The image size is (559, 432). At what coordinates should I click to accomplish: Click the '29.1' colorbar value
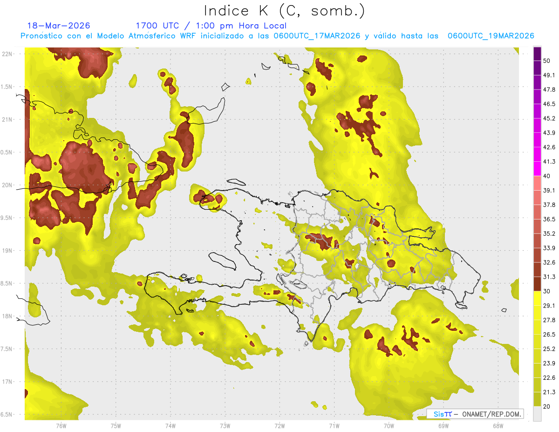[x=549, y=306]
